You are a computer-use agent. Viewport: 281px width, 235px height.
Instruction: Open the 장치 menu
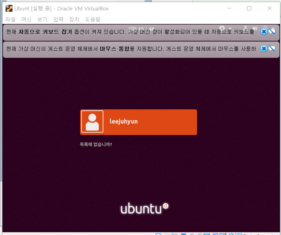coord(74,19)
